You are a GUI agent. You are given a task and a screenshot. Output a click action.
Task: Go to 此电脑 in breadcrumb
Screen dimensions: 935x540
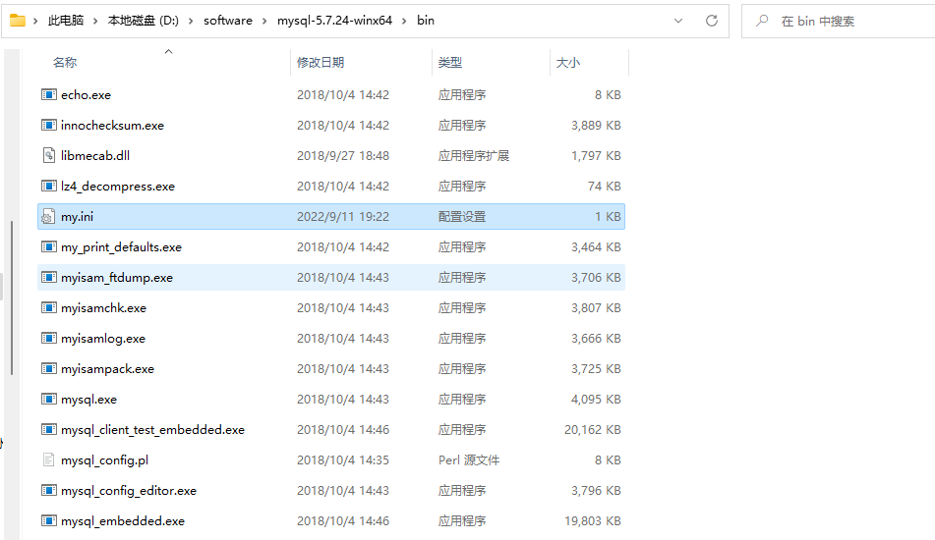tap(66, 21)
